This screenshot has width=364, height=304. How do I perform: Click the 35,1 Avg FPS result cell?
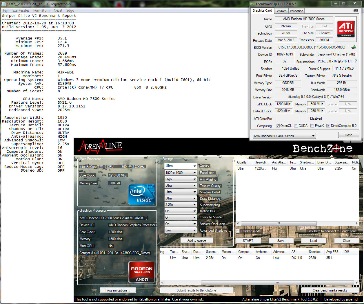tap(329, 258)
